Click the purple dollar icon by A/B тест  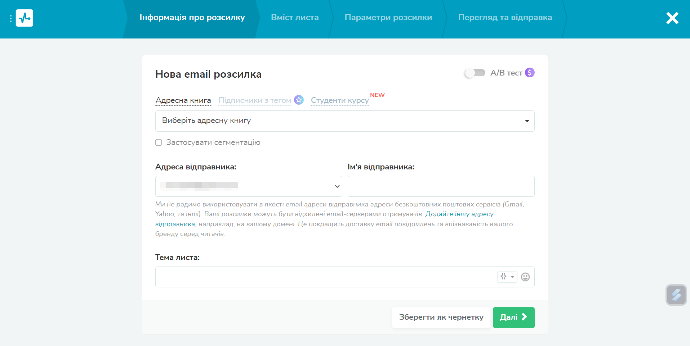click(530, 73)
